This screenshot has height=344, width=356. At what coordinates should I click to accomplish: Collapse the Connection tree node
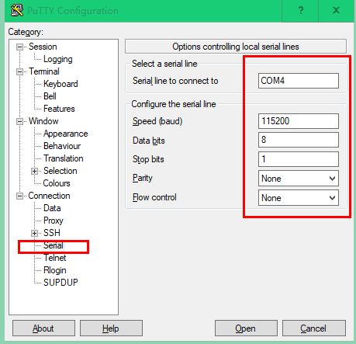tap(19, 196)
